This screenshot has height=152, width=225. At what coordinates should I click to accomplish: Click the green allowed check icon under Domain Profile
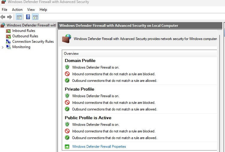pyautogui.click(x=67, y=80)
